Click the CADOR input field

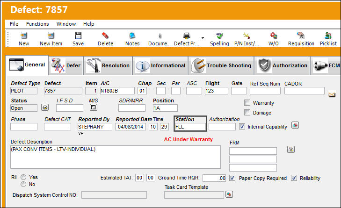(305, 91)
